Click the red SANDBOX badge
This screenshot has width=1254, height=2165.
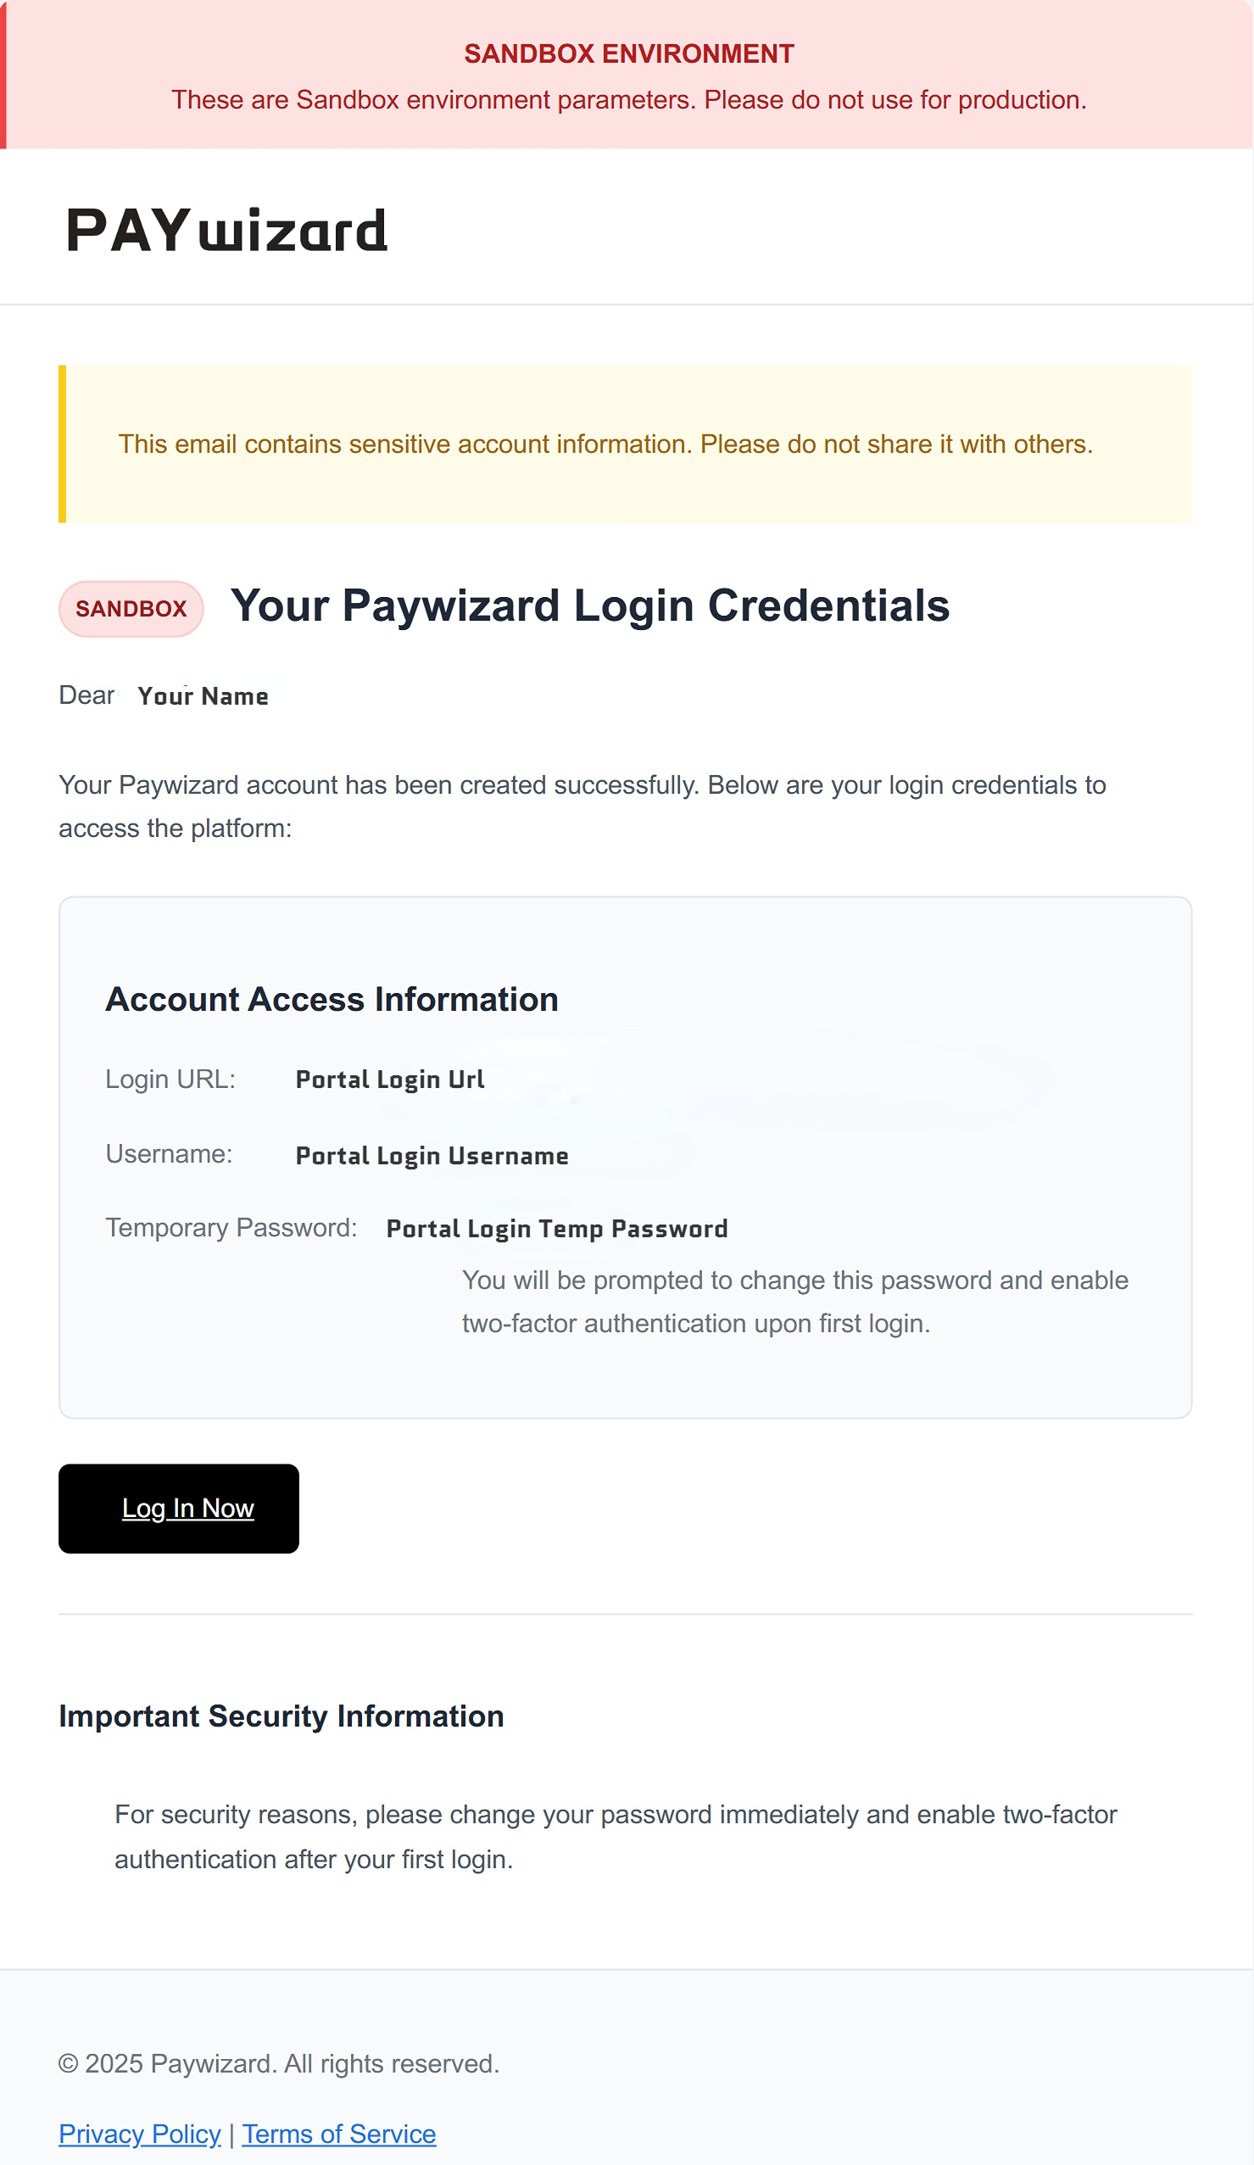click(x=131, y=609)
